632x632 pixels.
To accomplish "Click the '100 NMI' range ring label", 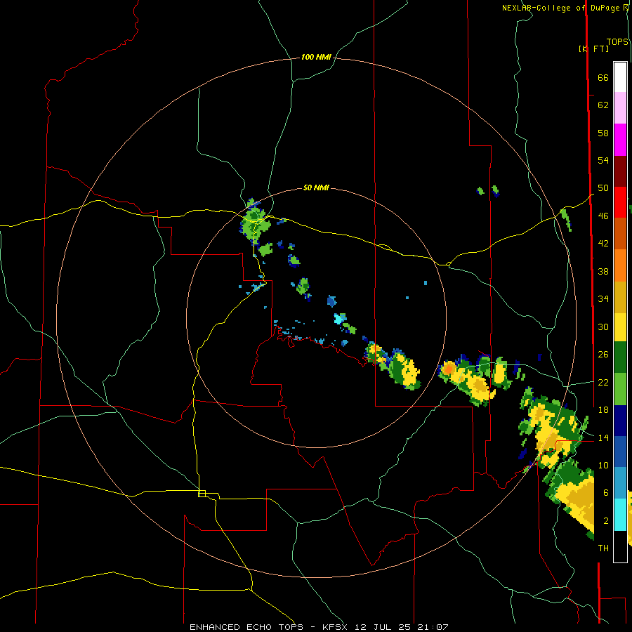I will coord(316,58).
